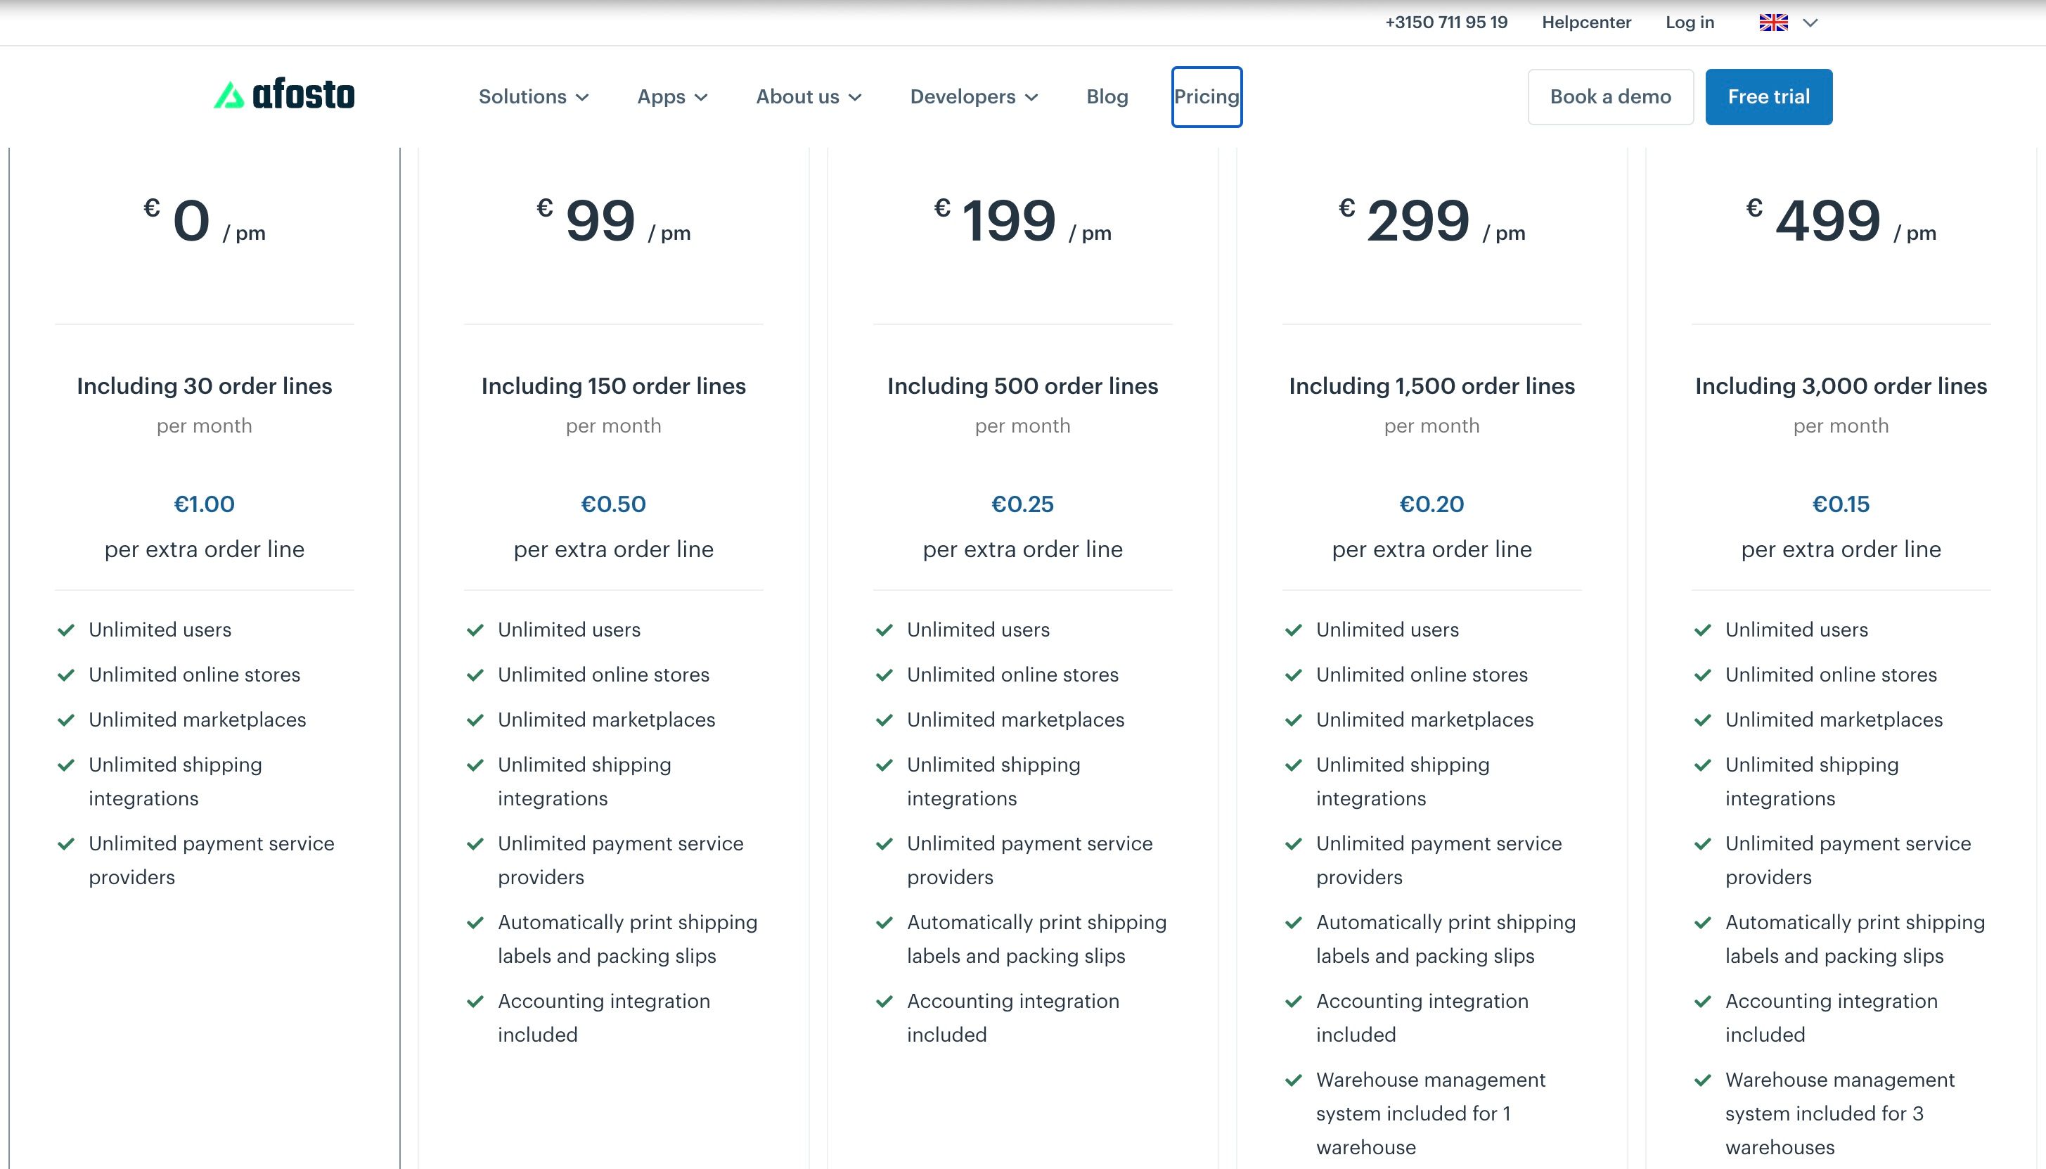Click 'Including 3,000 order lines' text
The width and height of the screenshot is (2046, 1169).
(1841, 386)
